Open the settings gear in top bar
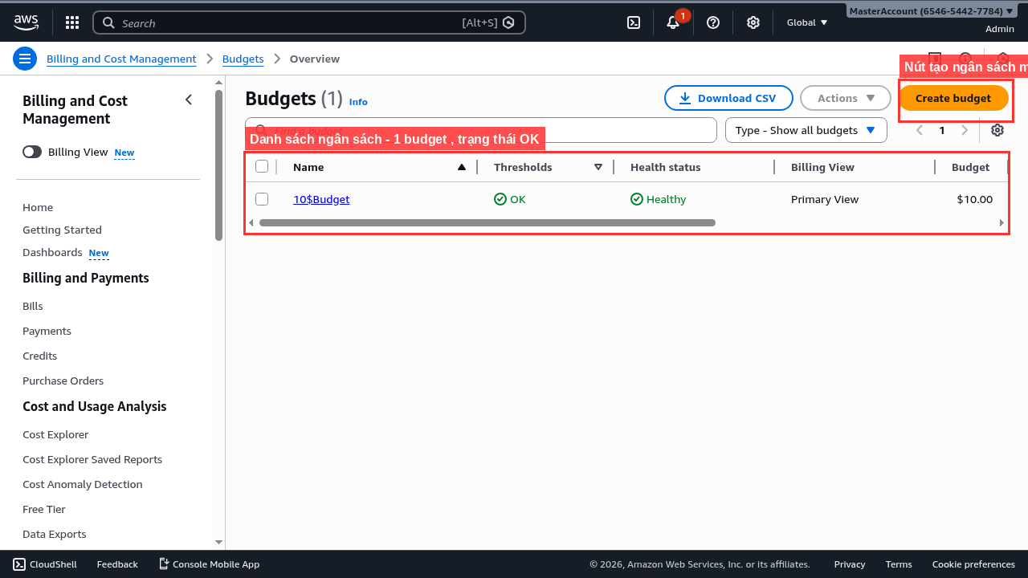This screenshot has height=578, width=1028. [x=753, y=22]
